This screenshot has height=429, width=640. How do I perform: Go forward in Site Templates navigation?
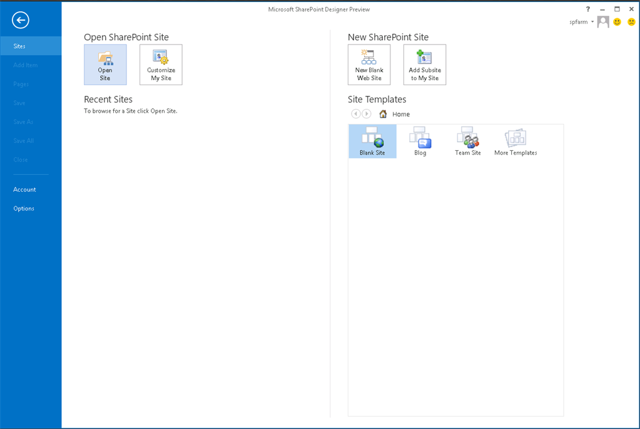pos(367,113)
